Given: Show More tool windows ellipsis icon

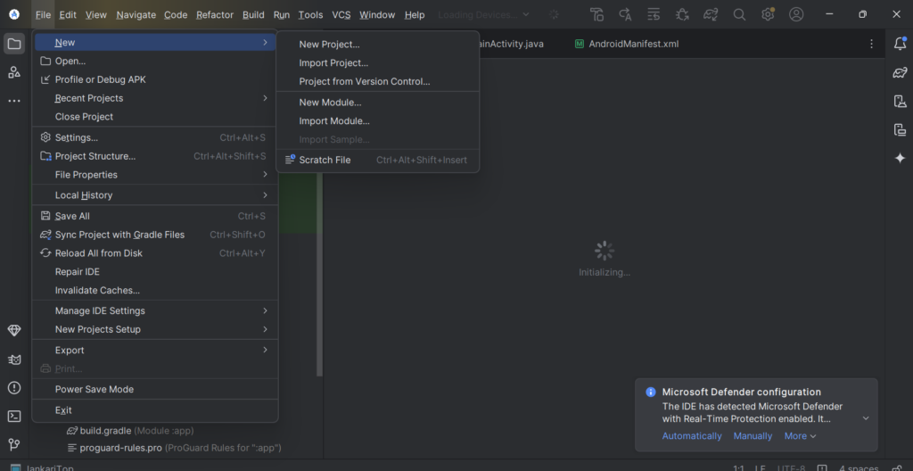Looking at the screenshot, I should point(14,101).
